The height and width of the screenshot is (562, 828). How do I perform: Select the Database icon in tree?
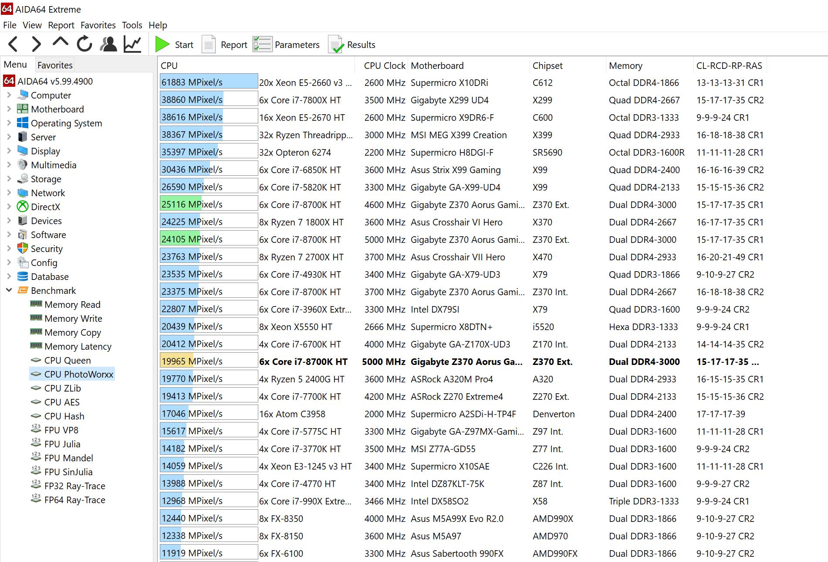pyautogui.click(x=23, y=276)
